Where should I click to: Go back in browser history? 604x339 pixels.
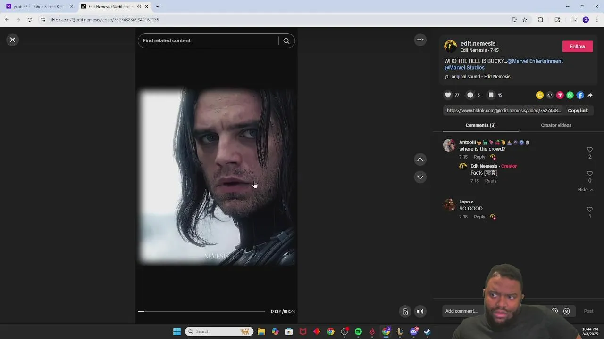tap(7, 20)
